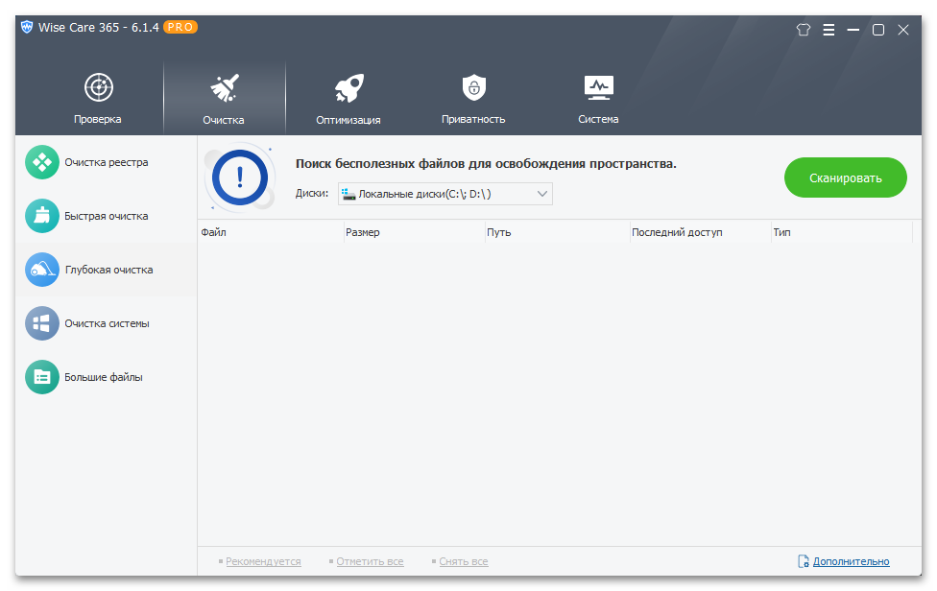The image size is (937, 591).
Task: Expand the Диски drive dropdown
Action: pos(445,194)
